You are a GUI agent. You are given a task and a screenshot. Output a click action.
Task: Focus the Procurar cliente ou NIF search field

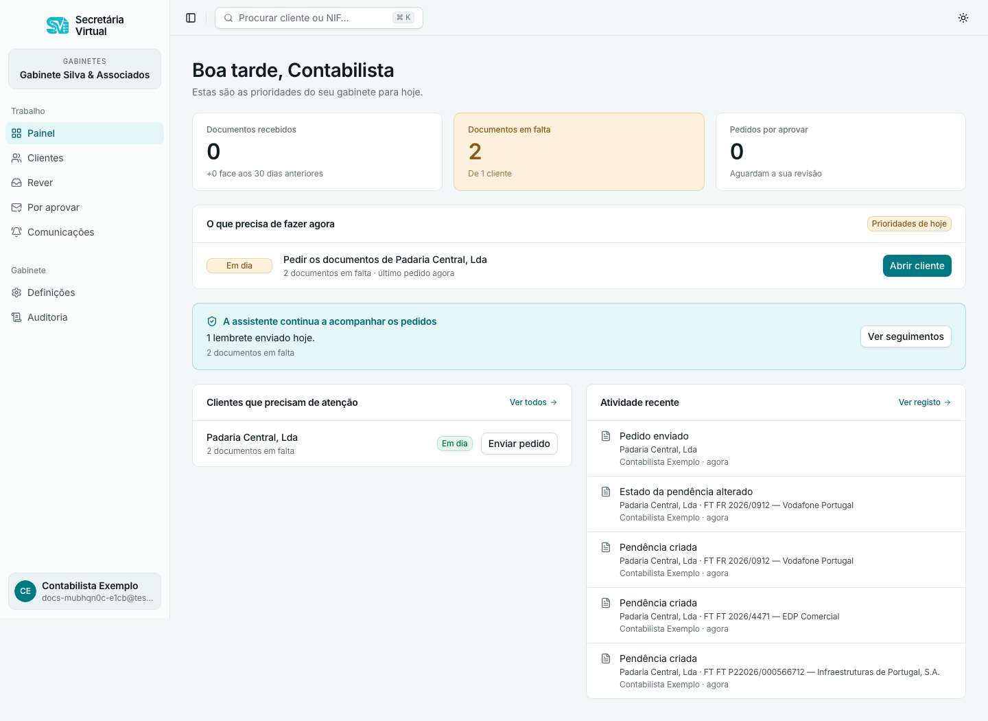tap(319, 18)
